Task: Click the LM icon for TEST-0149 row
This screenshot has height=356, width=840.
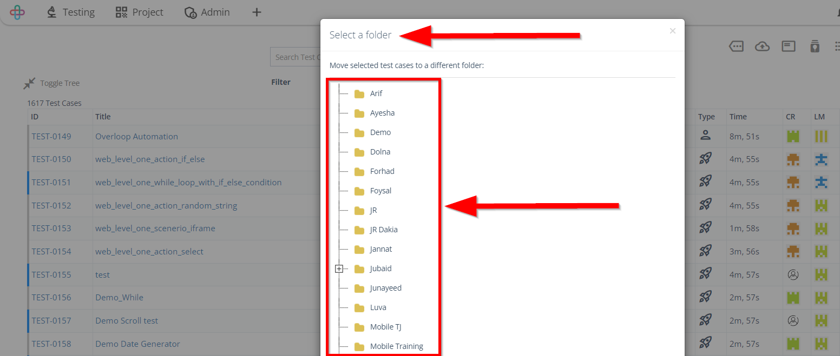Action: click(821, 136)
